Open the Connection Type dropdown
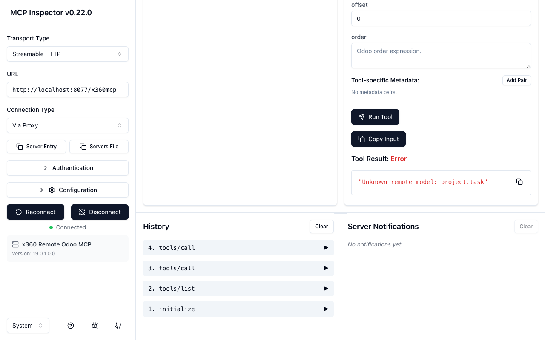Image resolution: width=545 pixels, height=340 pixels. coord(68,125)
